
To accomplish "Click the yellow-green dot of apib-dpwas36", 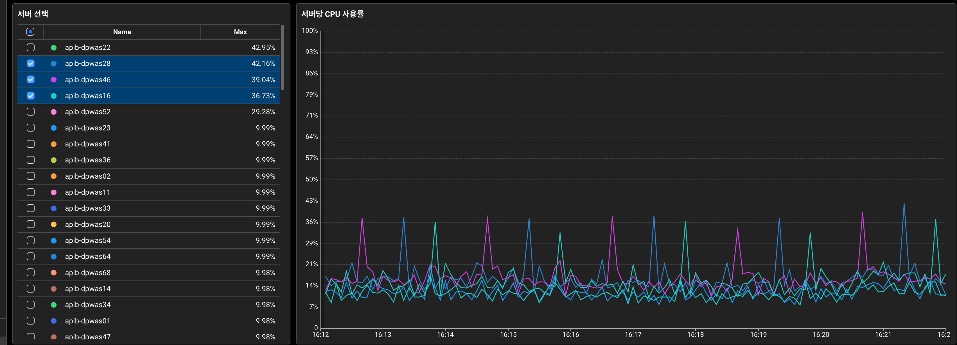I will click(x=53, y=160).
